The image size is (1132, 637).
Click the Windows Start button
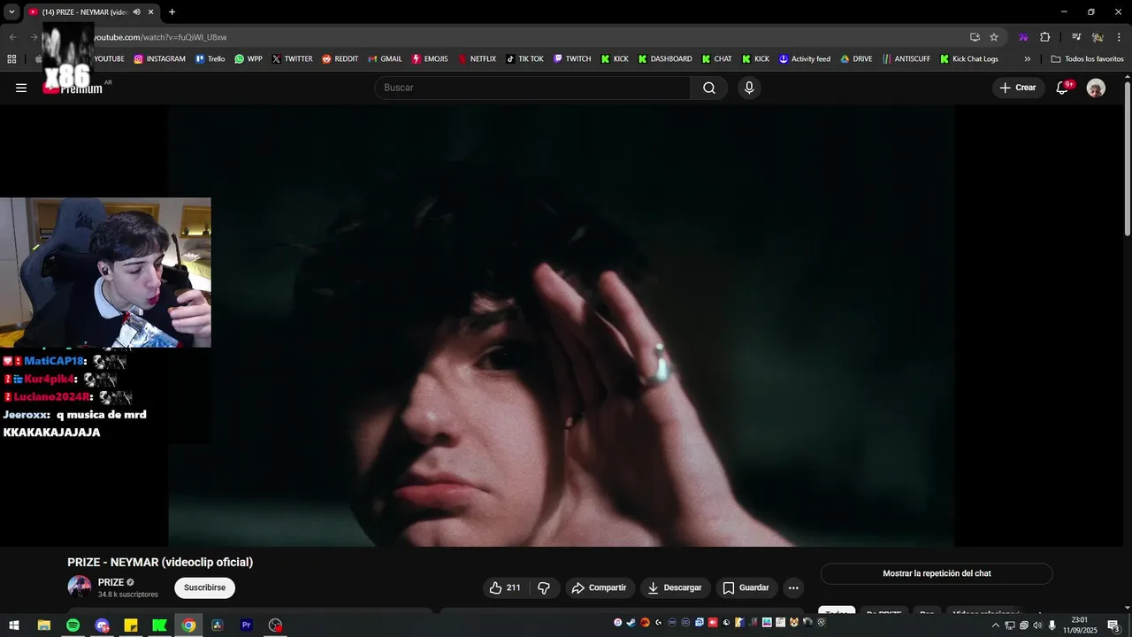[x=14, y=625]
